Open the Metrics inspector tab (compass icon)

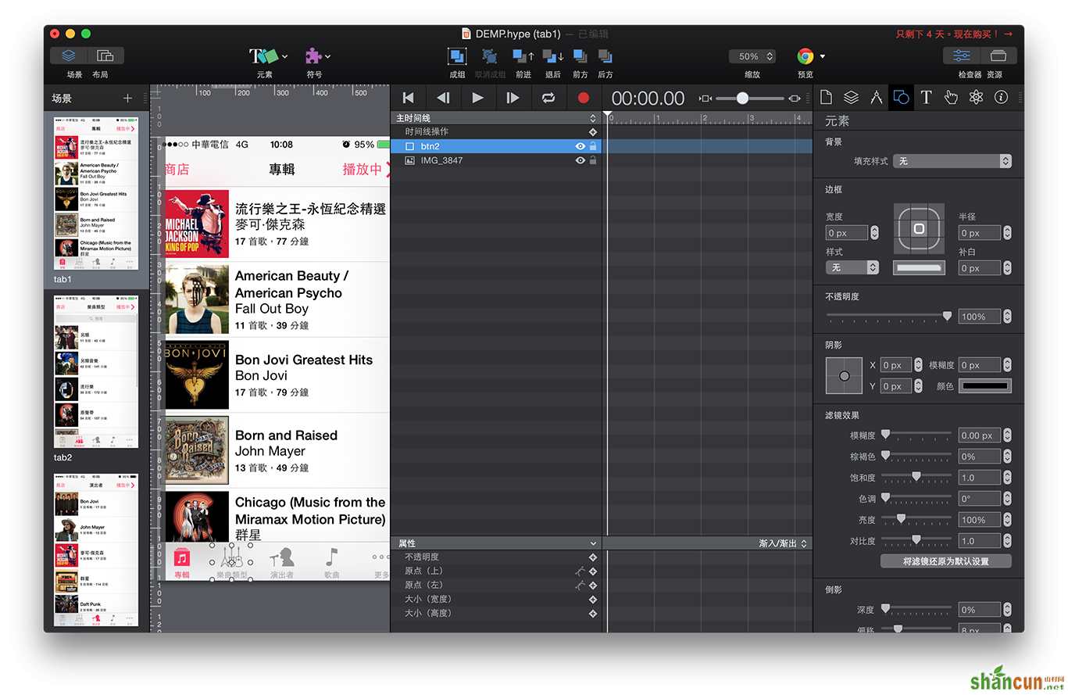coord(876,98)
